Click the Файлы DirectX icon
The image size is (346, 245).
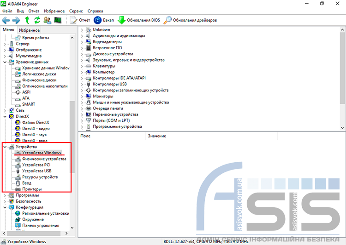pos(18,122)
